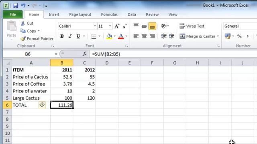Toggle the highlighted Bottom Align icon
The image size is (257, 144).
pos(152,26)
